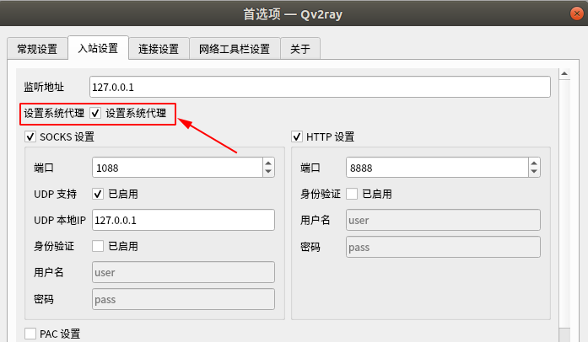Decrease SOCKS port with down arrow

268,172
